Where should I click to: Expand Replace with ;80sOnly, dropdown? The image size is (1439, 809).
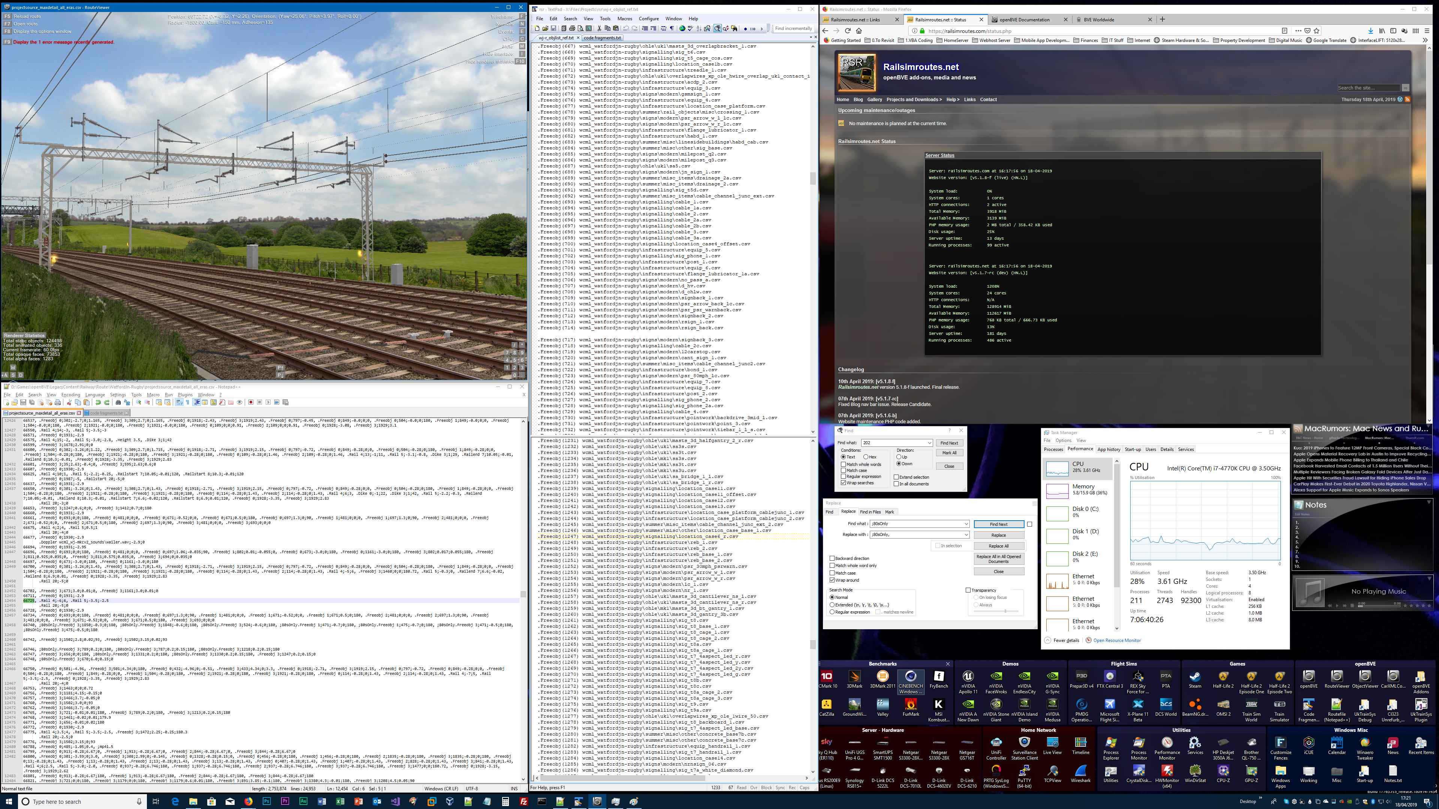pos(966,535)
